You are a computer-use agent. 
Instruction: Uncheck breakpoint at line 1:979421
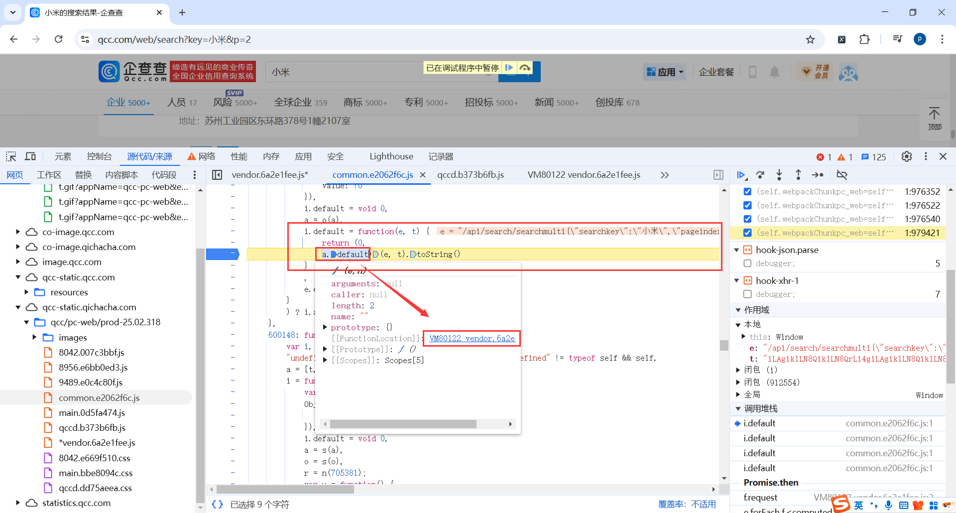coord(747,233)
